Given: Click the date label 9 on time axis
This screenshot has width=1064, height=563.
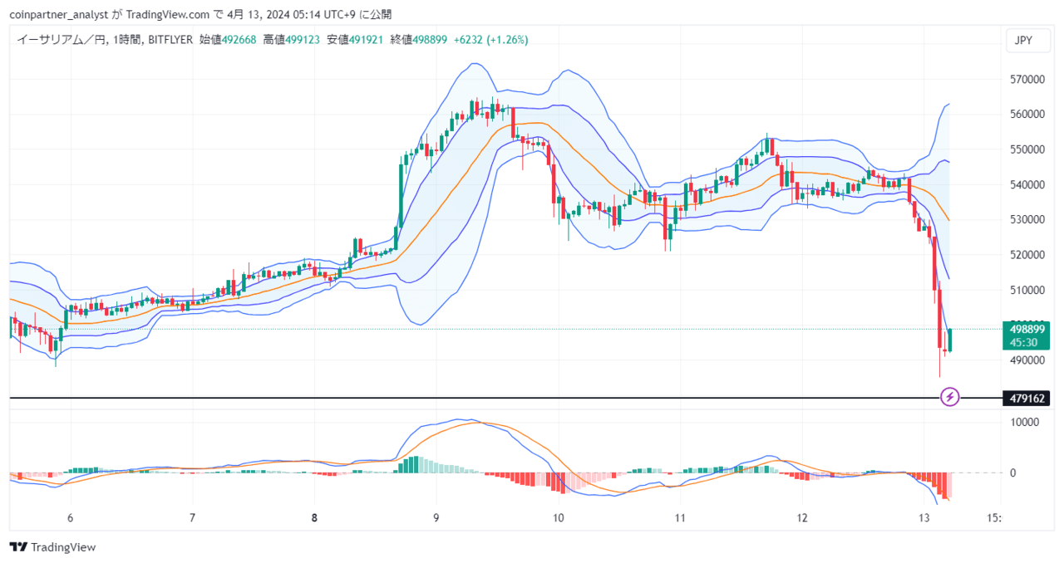Looking at the screenshot, I should (x=436, y=517).
